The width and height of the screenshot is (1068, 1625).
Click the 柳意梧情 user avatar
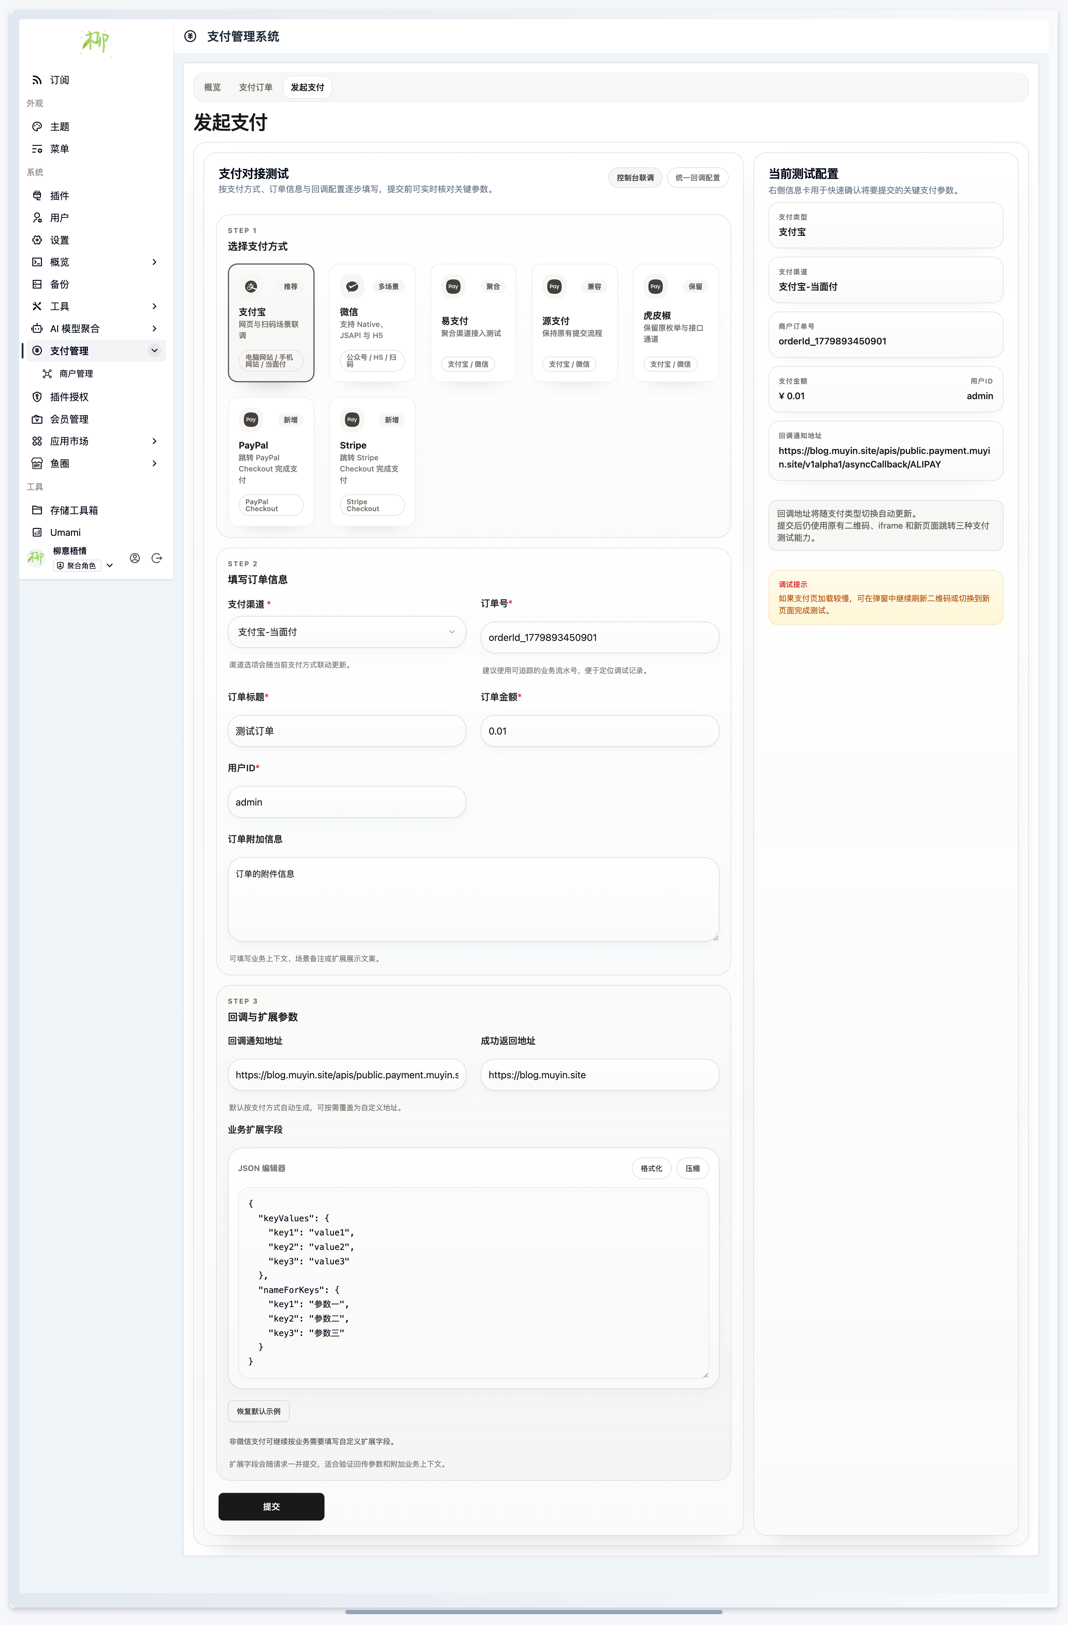(36, 558)
